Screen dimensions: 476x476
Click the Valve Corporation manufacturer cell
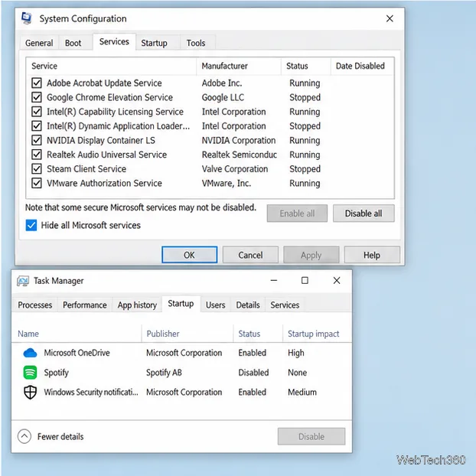[x=235, y=169]
